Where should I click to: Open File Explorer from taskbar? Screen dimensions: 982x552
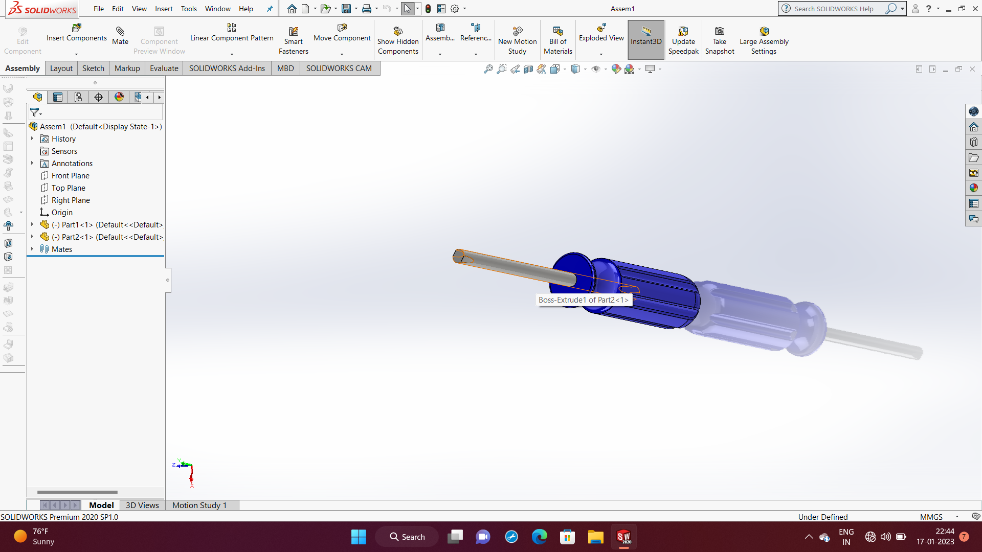click(x=595, y=537)
